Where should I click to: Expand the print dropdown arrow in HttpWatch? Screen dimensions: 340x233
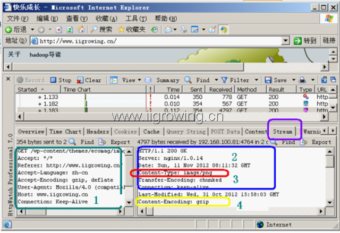(313, 80)
